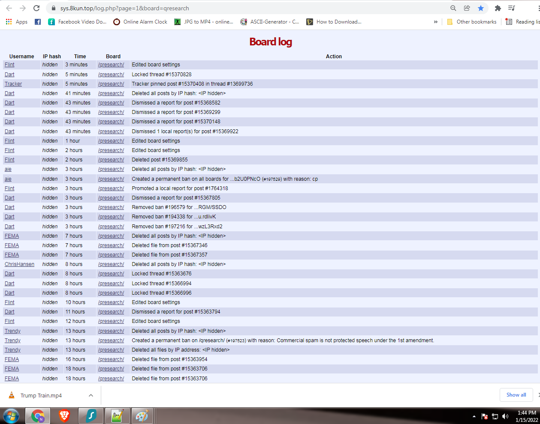
Task: Open the volume speaker tray icon
Action: (x=505, y=416)
